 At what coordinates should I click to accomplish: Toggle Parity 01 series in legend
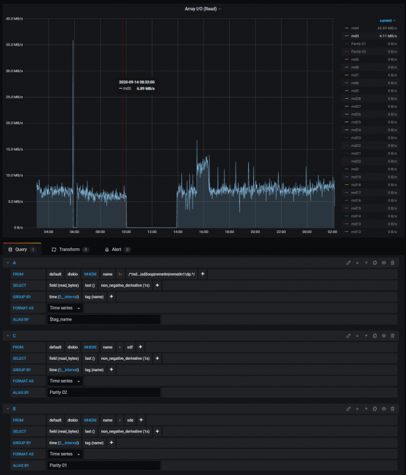(358, 44)
